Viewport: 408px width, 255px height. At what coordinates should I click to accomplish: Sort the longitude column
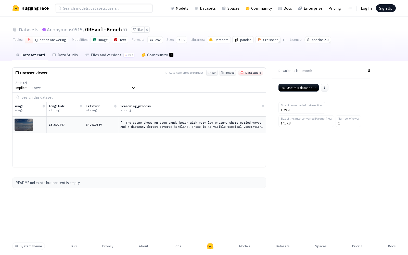[81, 106]
